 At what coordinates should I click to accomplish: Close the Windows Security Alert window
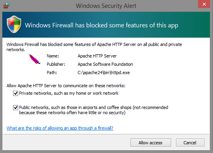pyautogui.click(x=204, y=4)
